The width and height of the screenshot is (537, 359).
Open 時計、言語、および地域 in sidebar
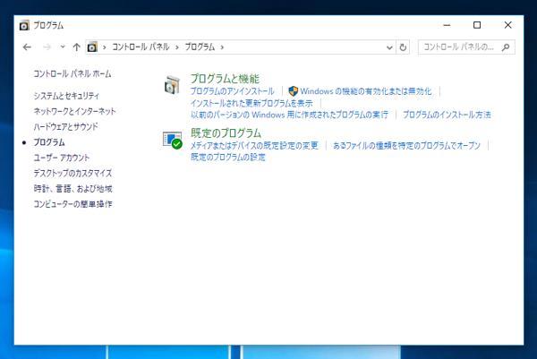(x=73, y=188)
